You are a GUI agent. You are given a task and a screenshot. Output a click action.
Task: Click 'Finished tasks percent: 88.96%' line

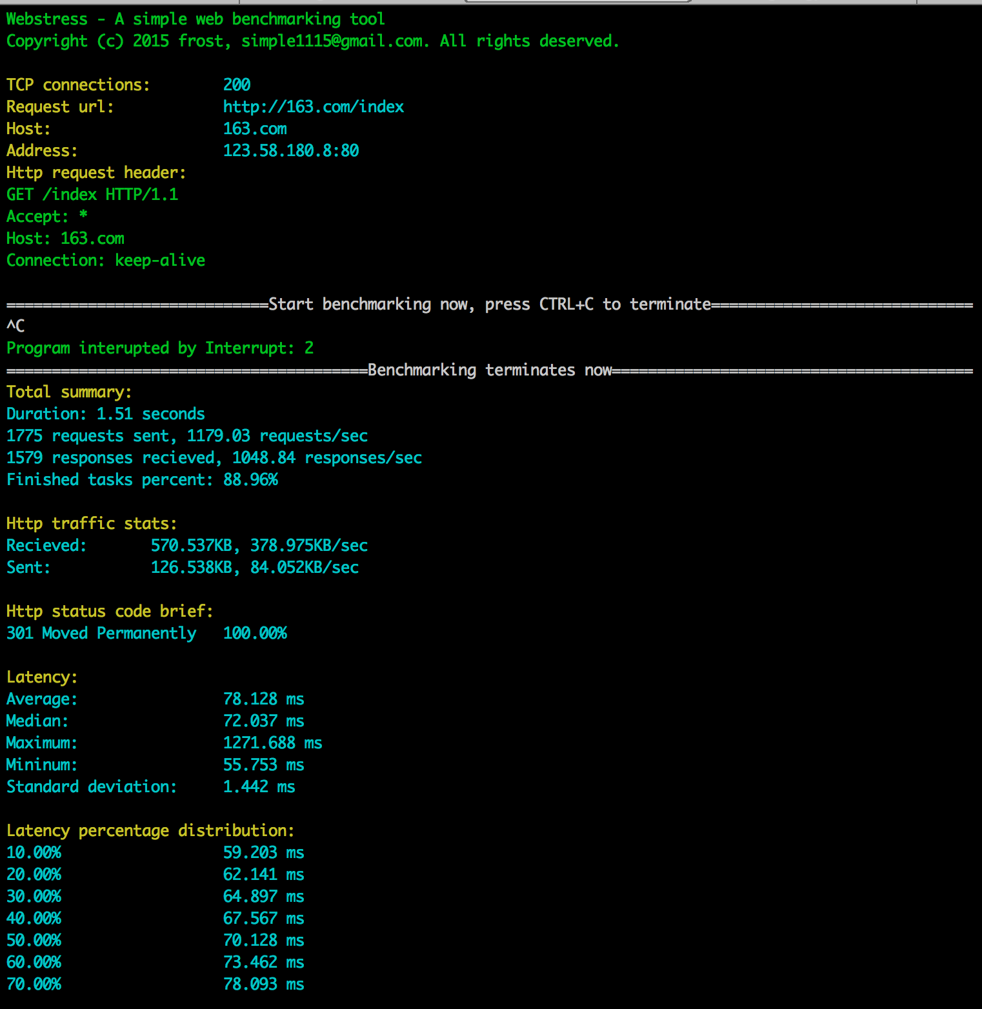pos(143,480)
